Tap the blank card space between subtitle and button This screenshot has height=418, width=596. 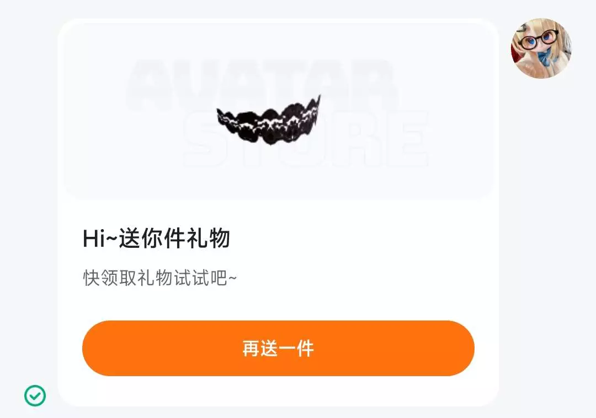click(x=278, y=305)
